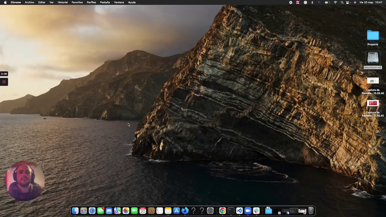Open the Apple menu
The height and width of the screenshot is (217, 386).
tap(5, 2)
